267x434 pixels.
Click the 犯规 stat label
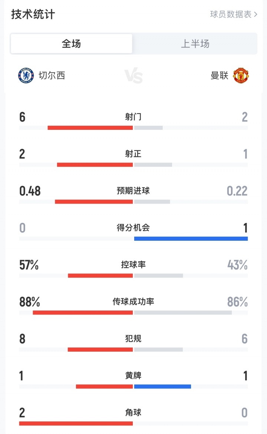click(x=133, y=339)
